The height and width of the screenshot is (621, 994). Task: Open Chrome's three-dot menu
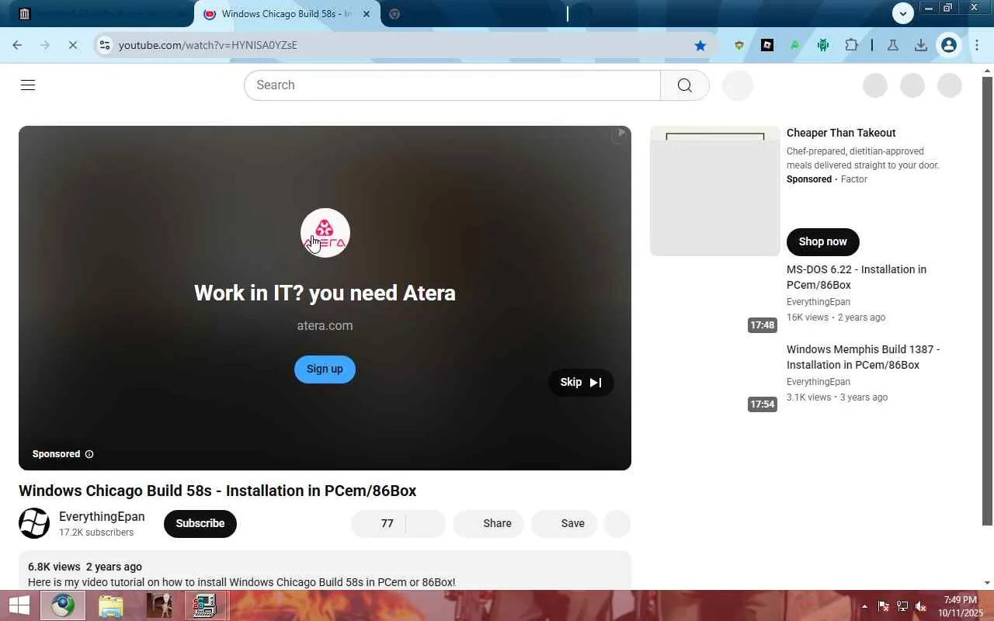pos(977,45)
